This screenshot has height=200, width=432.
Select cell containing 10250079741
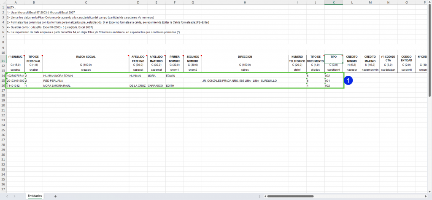16,75
